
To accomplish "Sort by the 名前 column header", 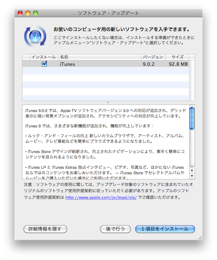I will click(100, 57).
